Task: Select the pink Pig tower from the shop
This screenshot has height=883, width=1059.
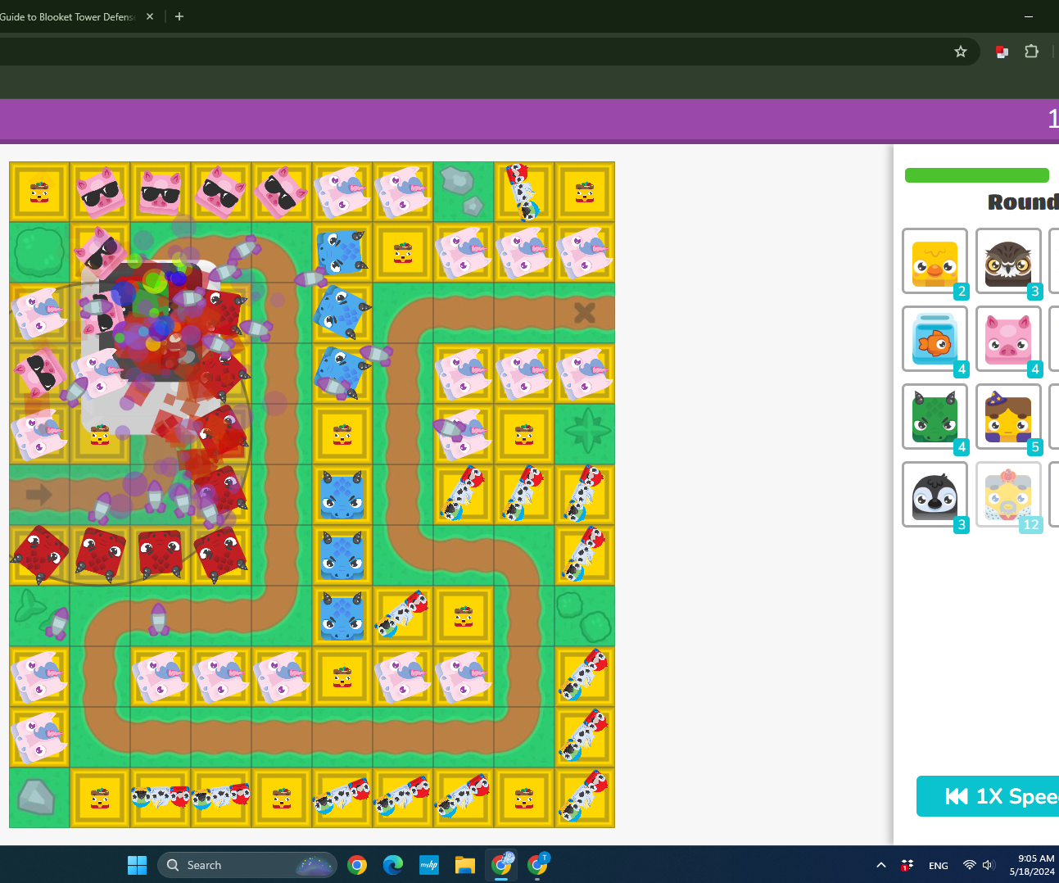Action: pyautogui.click(x=1008, y=338)
